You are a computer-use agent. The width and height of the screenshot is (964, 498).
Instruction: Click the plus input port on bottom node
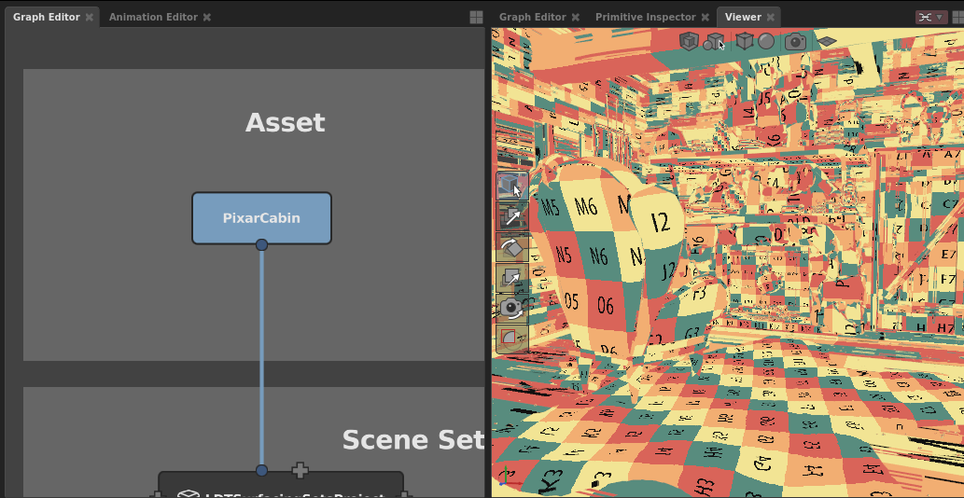(300, 470)
